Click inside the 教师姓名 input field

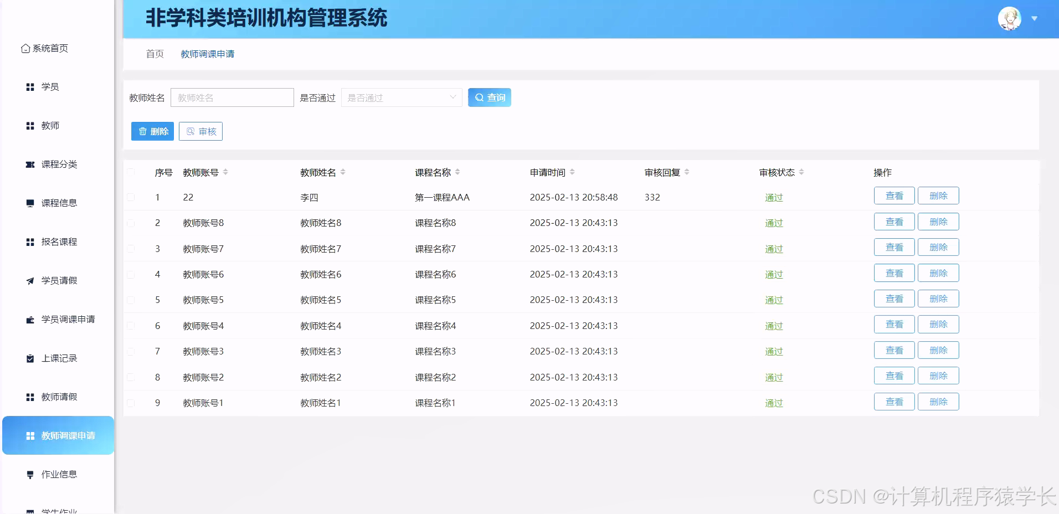click(232, 97)
